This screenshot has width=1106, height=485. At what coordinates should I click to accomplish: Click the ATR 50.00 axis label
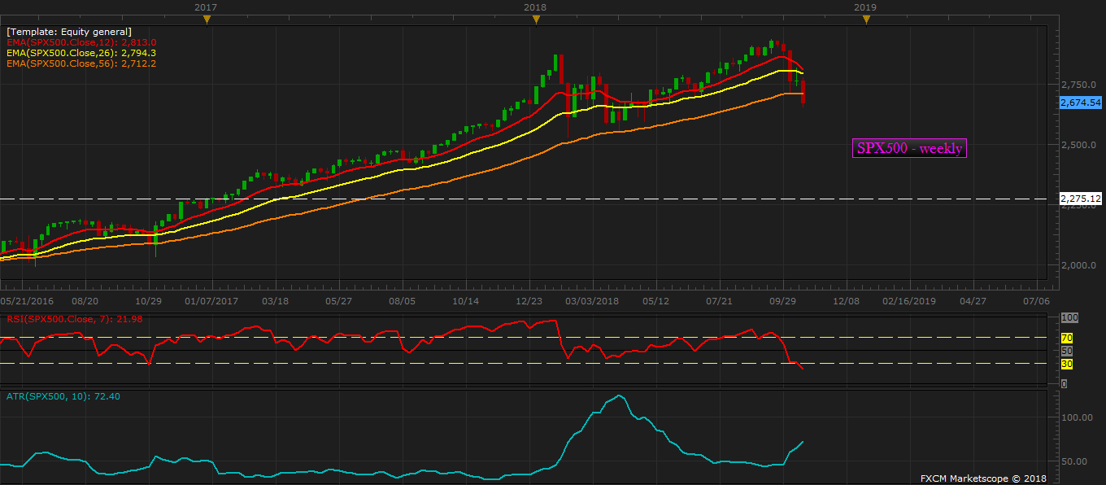point(1073,461)
